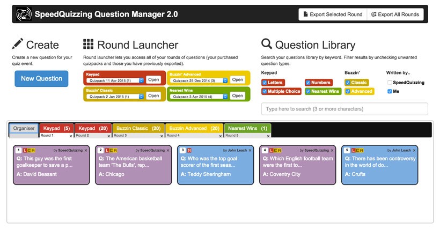The image size is (440, 229).
Task: Click the Question Library magnifier icon
Action: click(x=267, y=44)
